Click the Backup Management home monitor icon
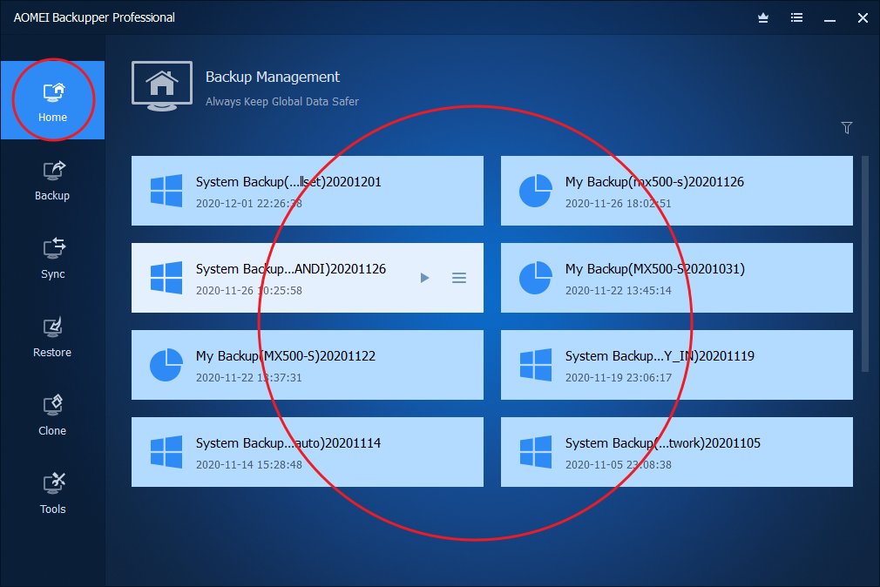Image resolution: width=880 pixels, height=587 pixels. point(162,86)
